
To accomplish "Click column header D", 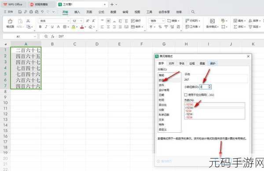I will pos(97,44).
